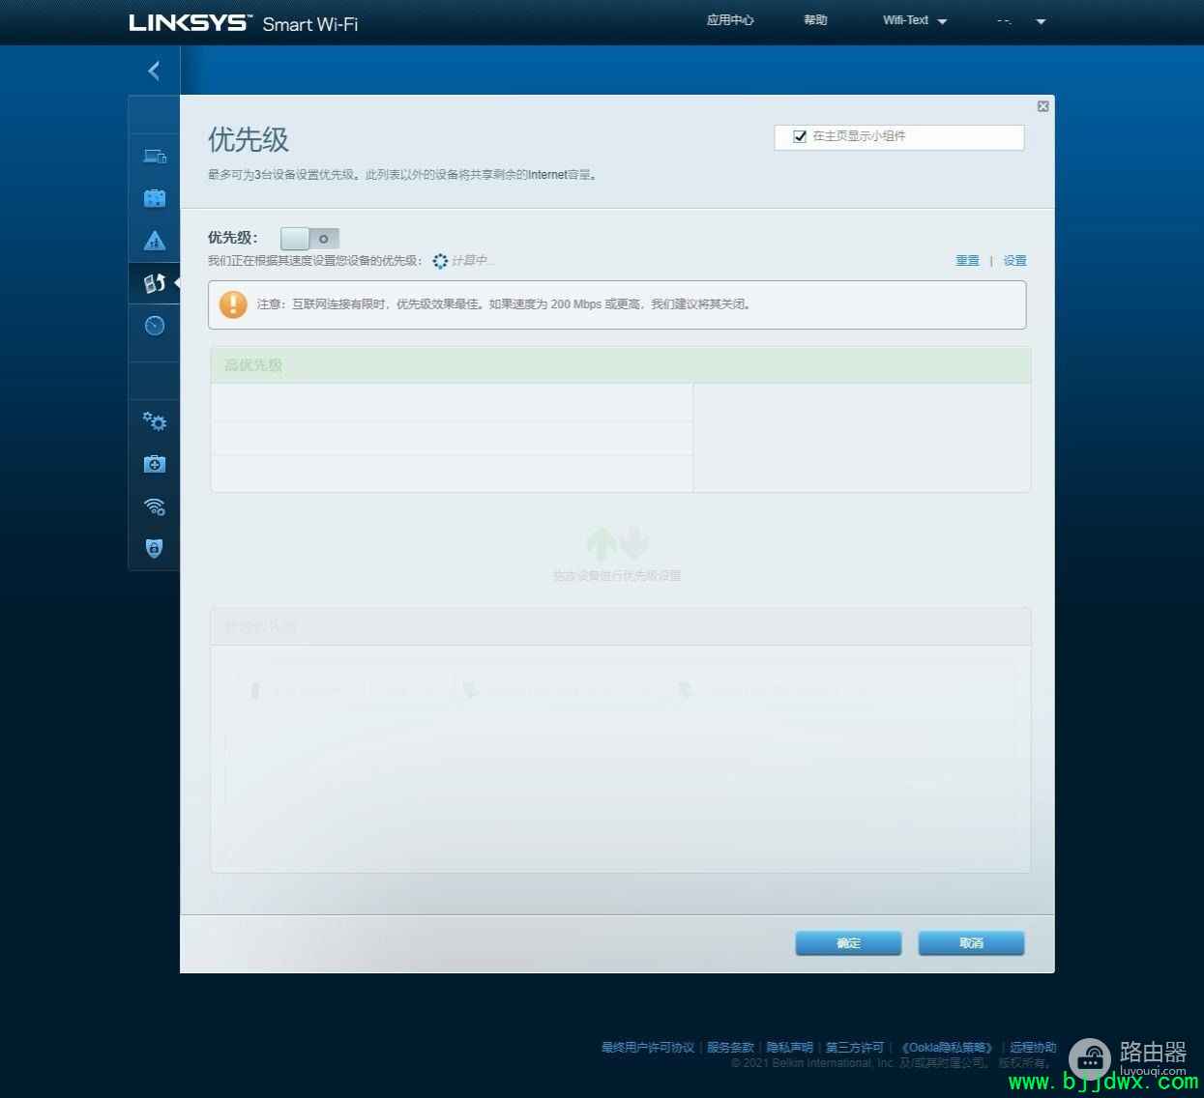The image size is (1204, 1098).
Task: Open the Guest Access briefcase icon
Action: click(x=155, y=198)
